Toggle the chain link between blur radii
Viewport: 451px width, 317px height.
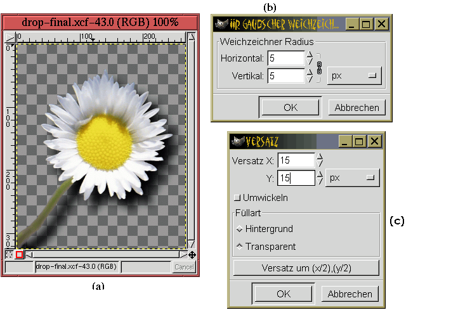coord(320,67)
